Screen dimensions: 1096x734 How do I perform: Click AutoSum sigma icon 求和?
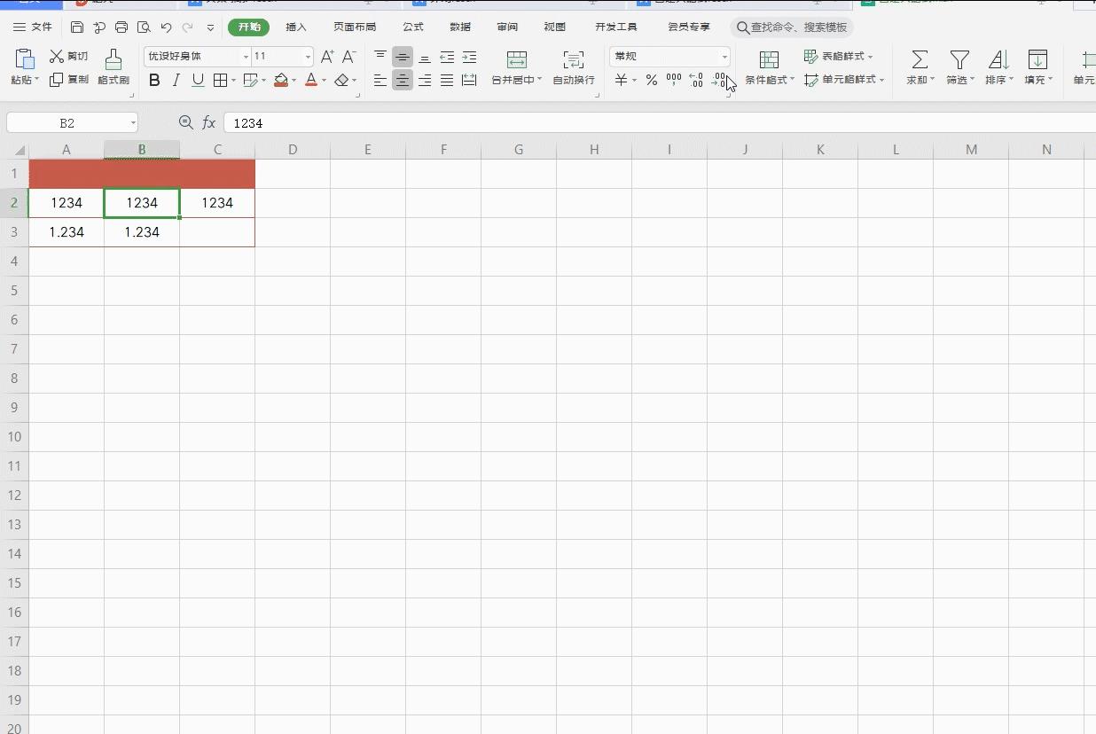click(920, 59)
